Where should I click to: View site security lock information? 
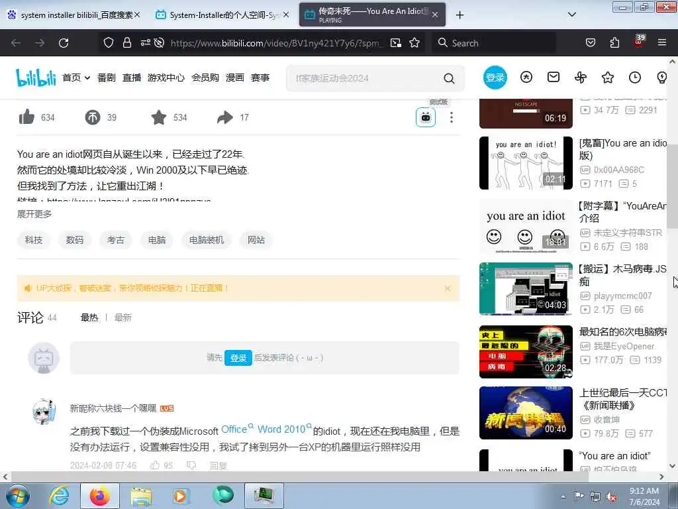(x=127, y=42)
